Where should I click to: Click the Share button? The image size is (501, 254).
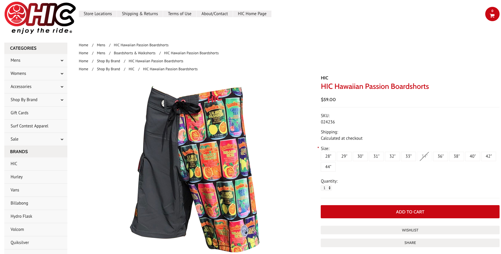coord(410,243)
